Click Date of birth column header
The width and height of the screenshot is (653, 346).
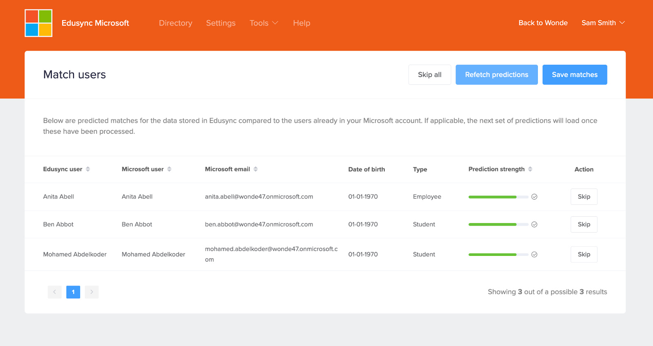click(x=366, y=169)
